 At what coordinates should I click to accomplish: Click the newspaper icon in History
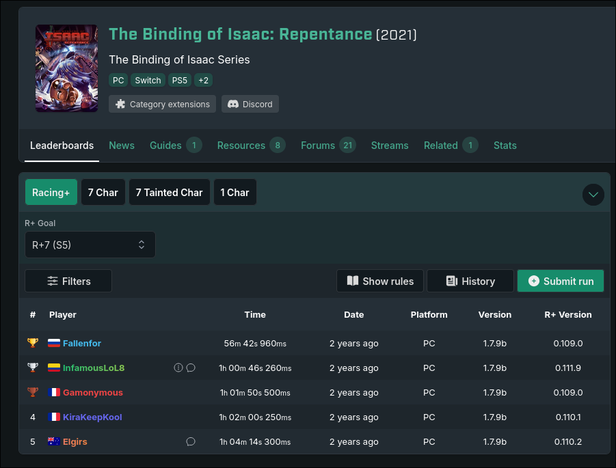pyautogui.click(x=452, y=281)
